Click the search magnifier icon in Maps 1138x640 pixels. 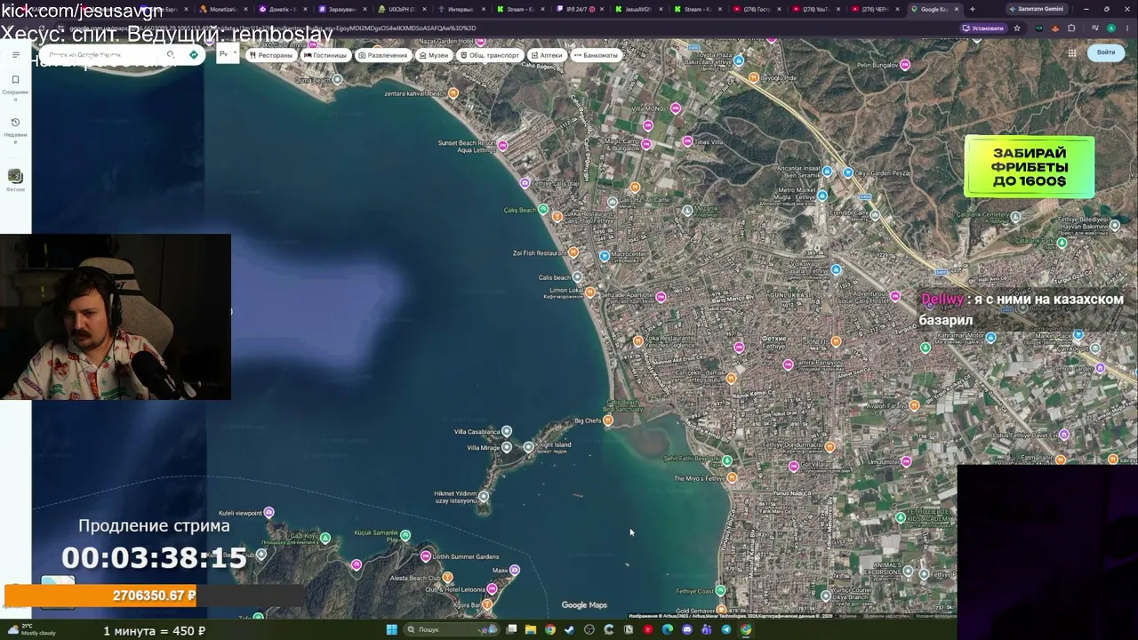tap(171, 55)
